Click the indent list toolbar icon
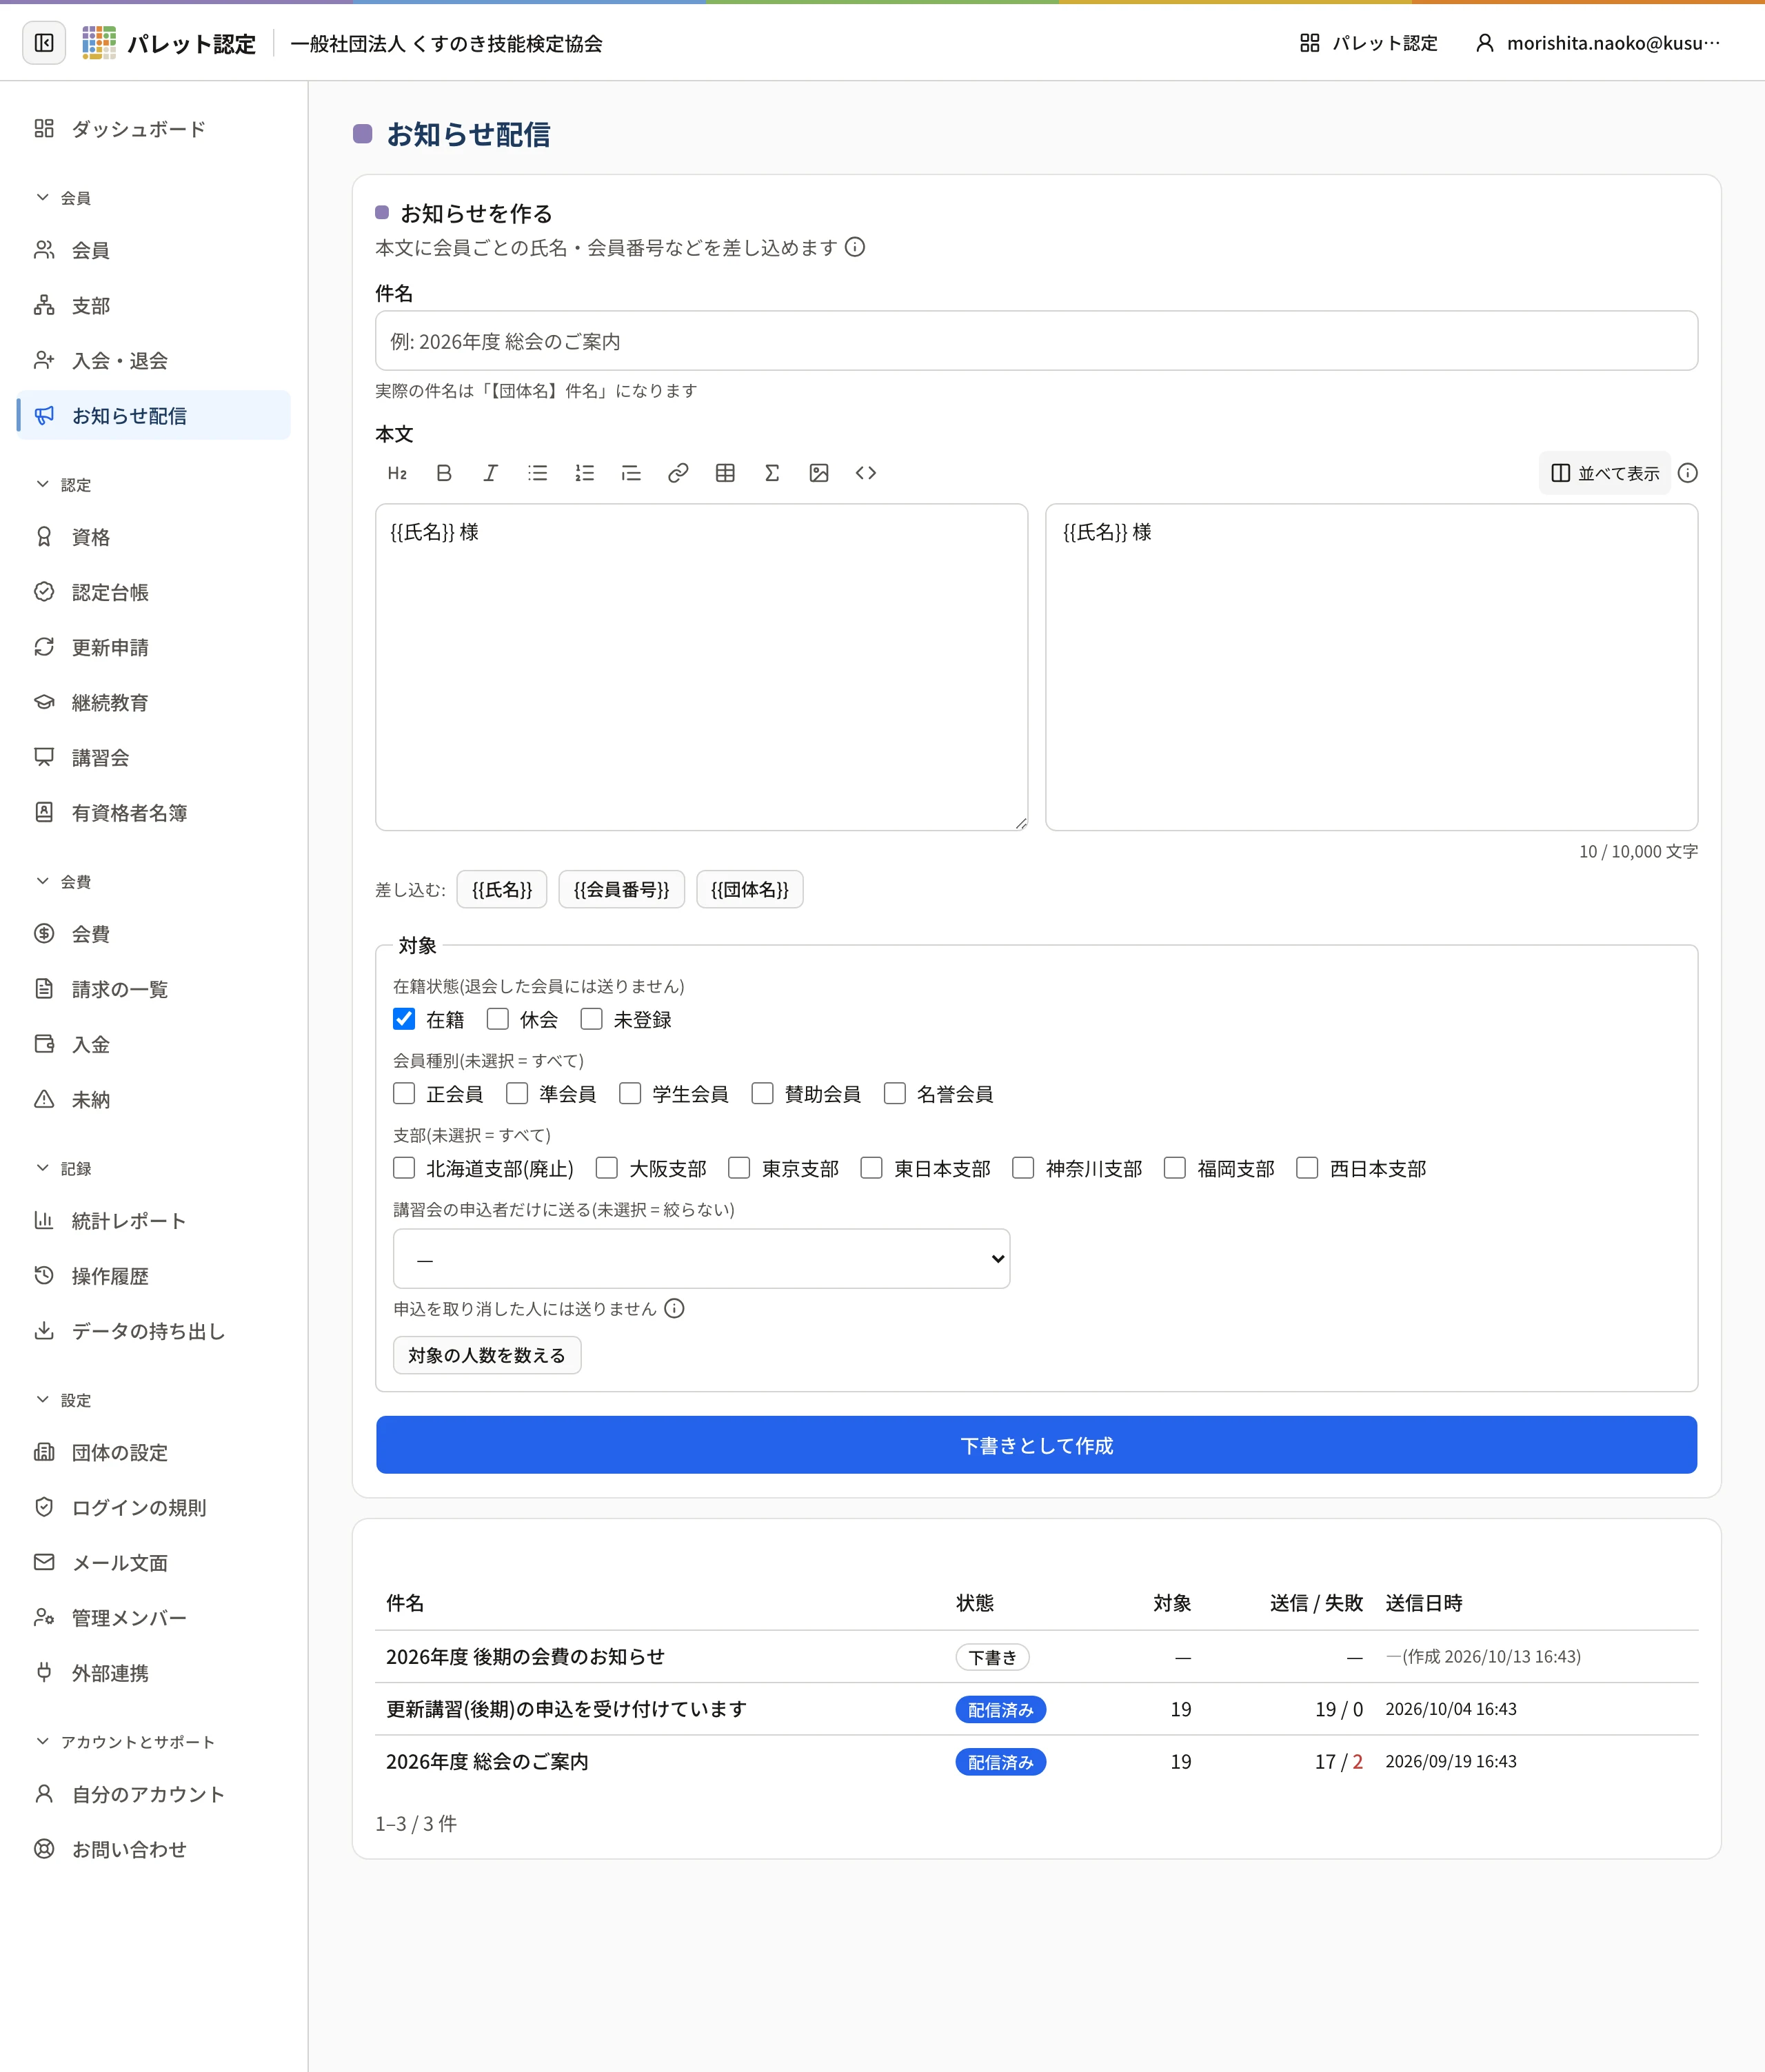Viewport: 1765px width, 2072px height. [631, 473]
